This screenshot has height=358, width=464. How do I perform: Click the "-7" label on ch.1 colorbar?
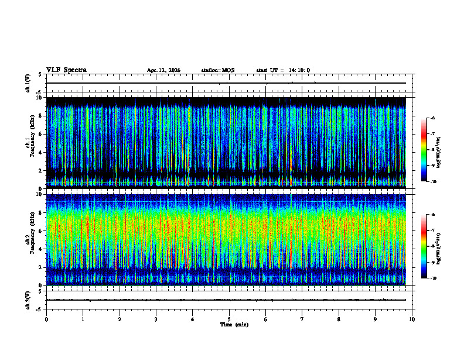coord(432,134)
